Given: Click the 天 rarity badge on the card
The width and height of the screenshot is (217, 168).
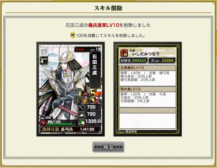Looking at the screenshot, I should pyautogui.click(x=44, y=52).
